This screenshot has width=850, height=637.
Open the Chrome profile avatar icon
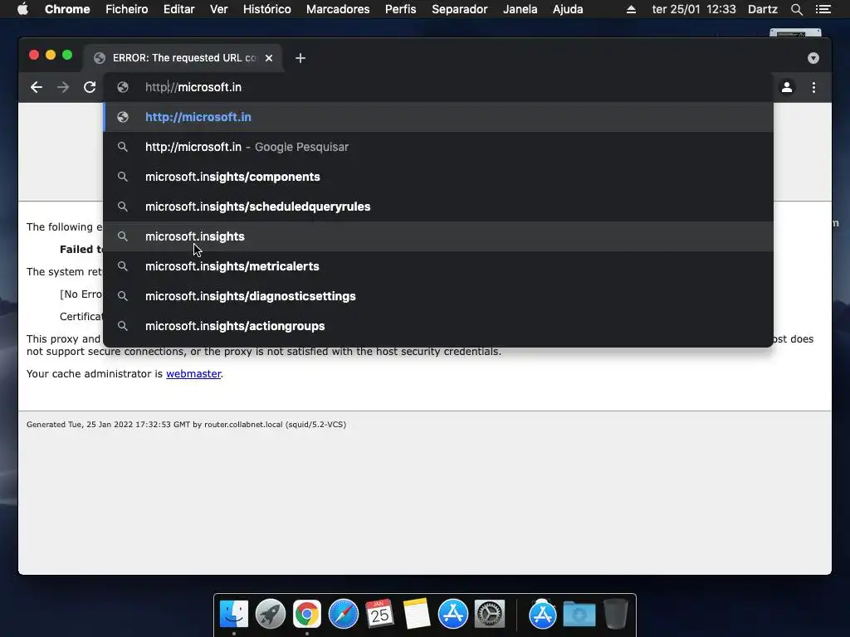point(787,87)
